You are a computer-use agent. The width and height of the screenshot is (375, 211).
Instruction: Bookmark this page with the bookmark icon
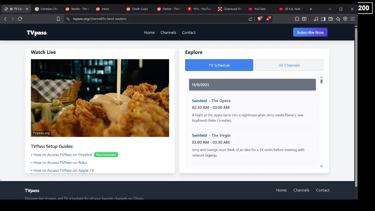click(x=58, y=19)
